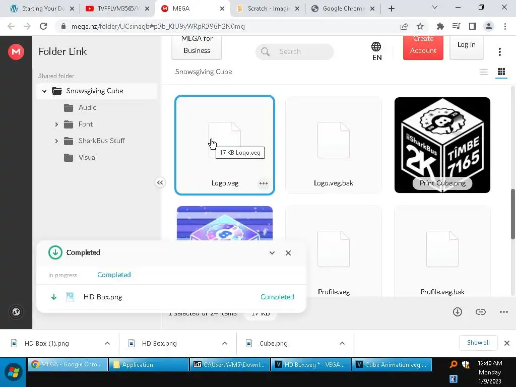Viewport: 516px width, 387px height.
Task: Click HD Box.png image file icon in transfers
Action: [x=70, y=297]
